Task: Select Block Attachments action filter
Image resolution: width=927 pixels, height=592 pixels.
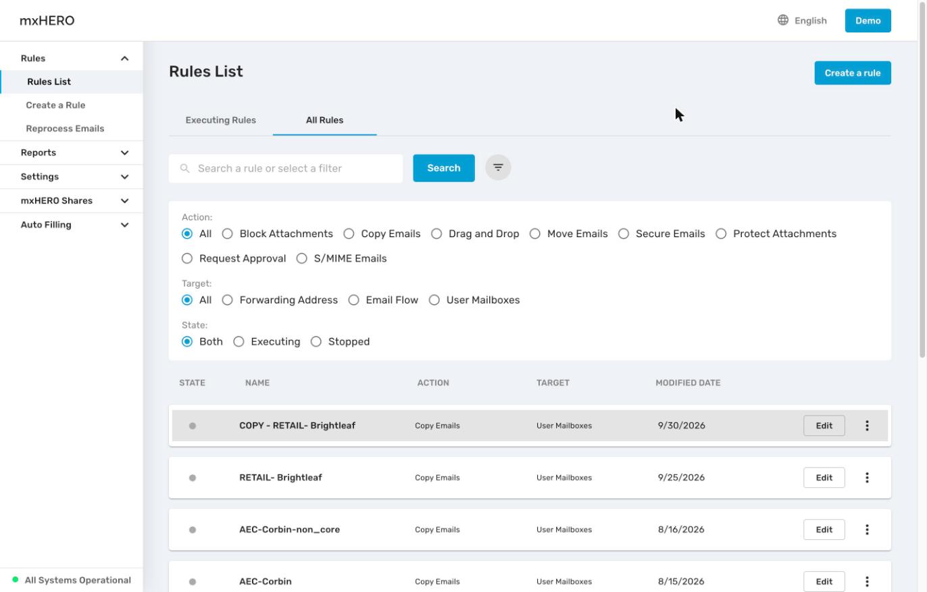Action: [x=228, y=234]
